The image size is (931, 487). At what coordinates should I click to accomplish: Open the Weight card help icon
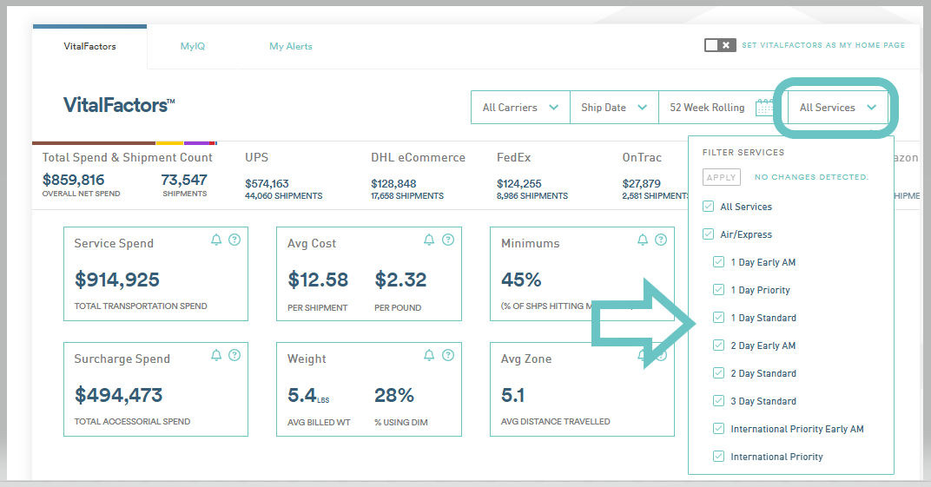pos(448,355)
